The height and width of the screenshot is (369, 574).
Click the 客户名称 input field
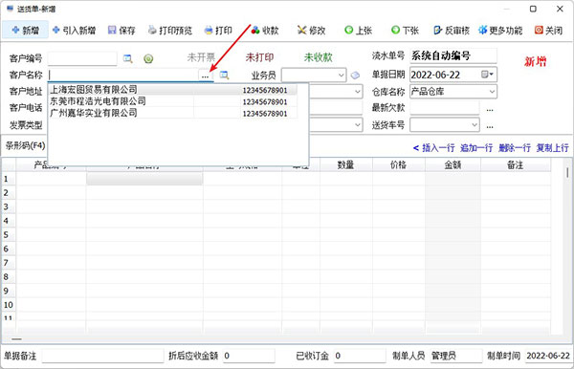[x=123, y=75]
